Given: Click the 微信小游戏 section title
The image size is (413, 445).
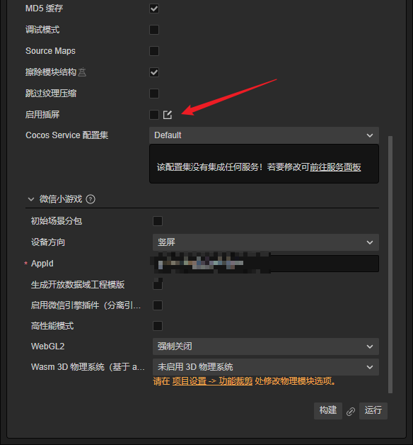Looking at the screenshot, I should 61,199.
